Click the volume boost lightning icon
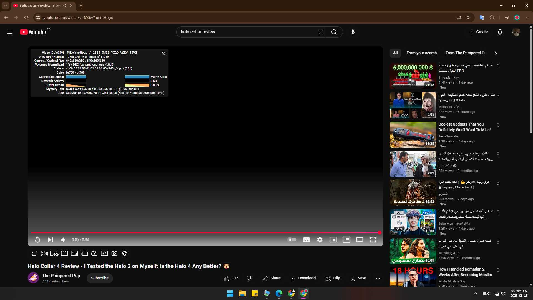Screen dimensions: 533x300 coord(44,254)
